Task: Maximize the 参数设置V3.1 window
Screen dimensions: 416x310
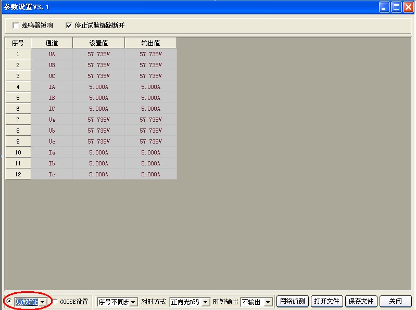Action: click(396, 7)
